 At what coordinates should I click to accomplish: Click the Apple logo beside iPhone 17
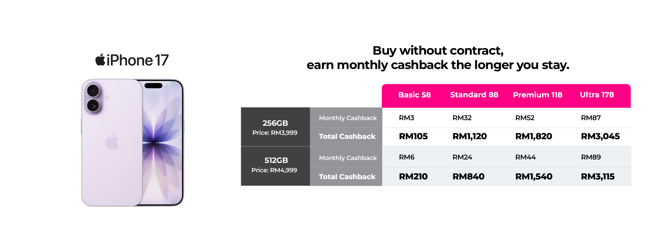pyautogui.click(x=100, y=60)
